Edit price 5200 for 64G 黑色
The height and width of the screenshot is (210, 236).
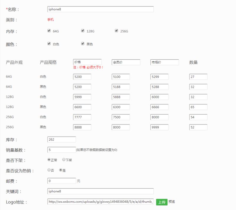coord(82,87)
